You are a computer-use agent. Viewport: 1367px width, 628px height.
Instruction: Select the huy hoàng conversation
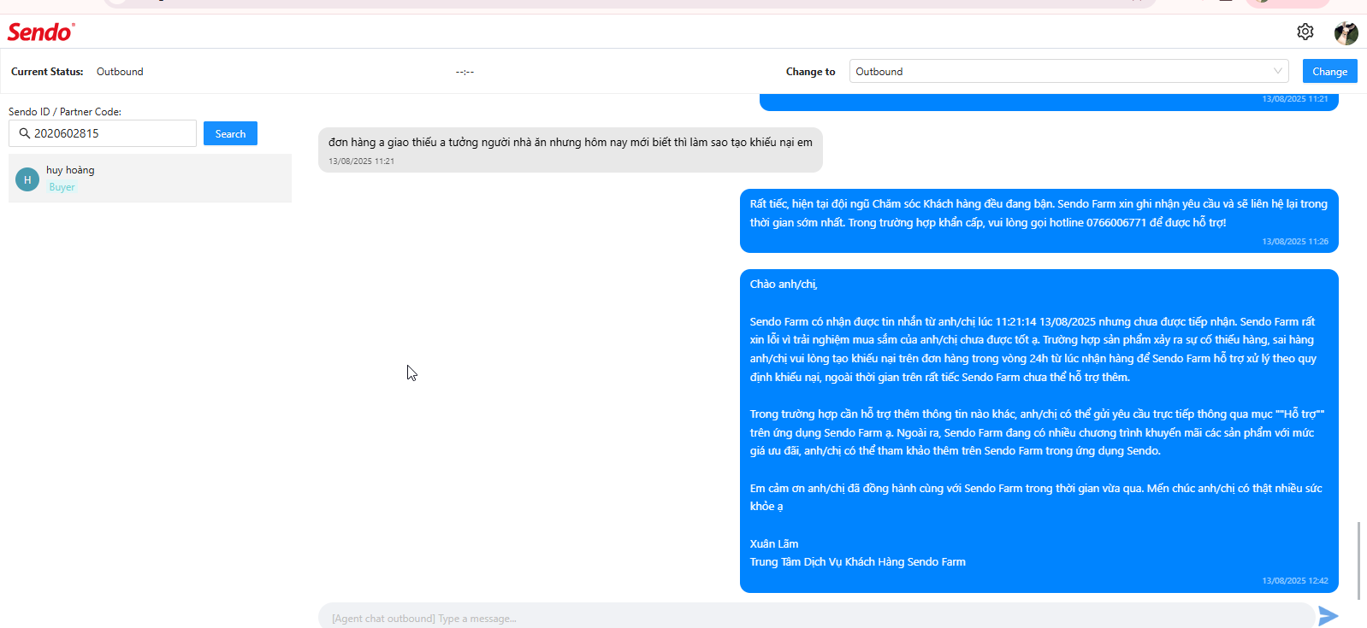(x=150, y=179)
